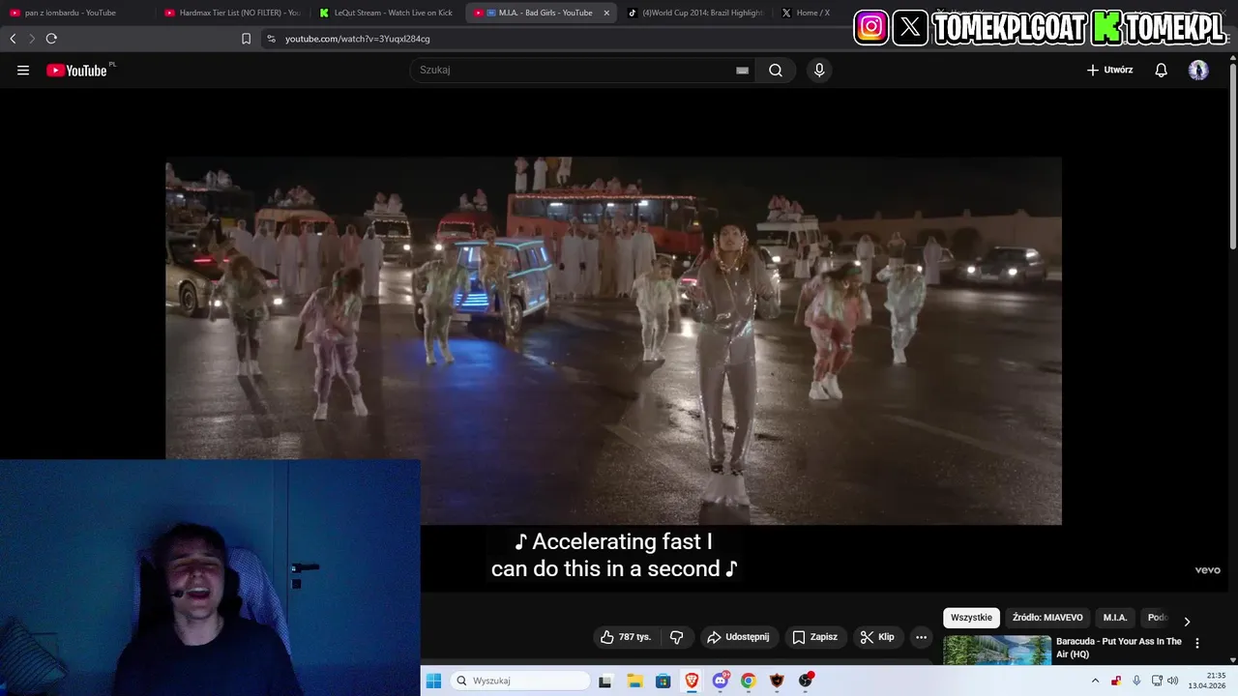Screen dimensions: 1238x696
Task: Click the 'Utwórz' create button
Action: (1109, 70)
